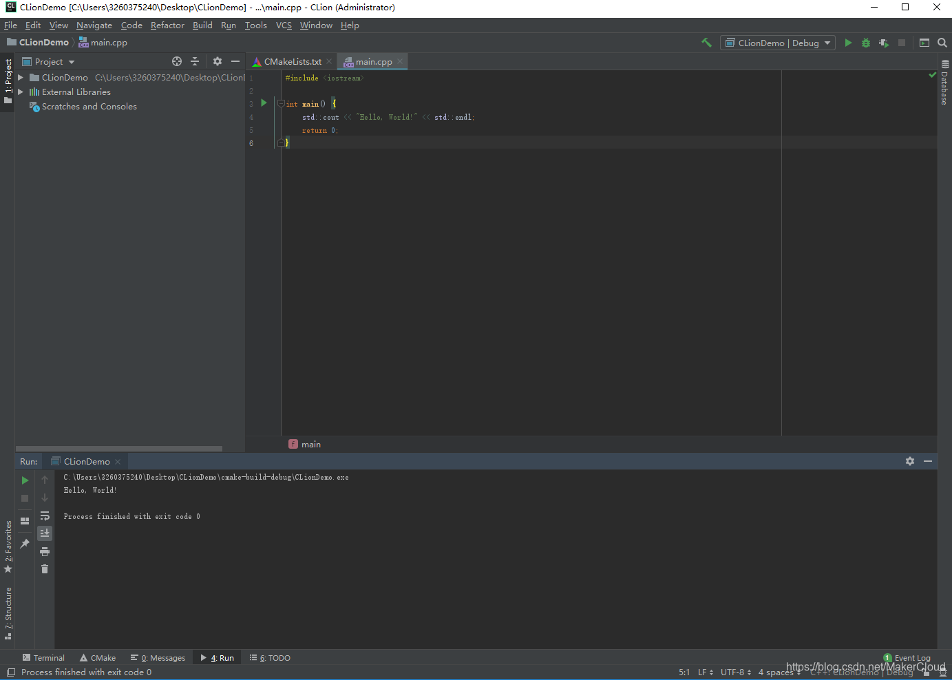952x680 pixels.
Task: Click the green inspection checkmark in editor
Action: 932,75
